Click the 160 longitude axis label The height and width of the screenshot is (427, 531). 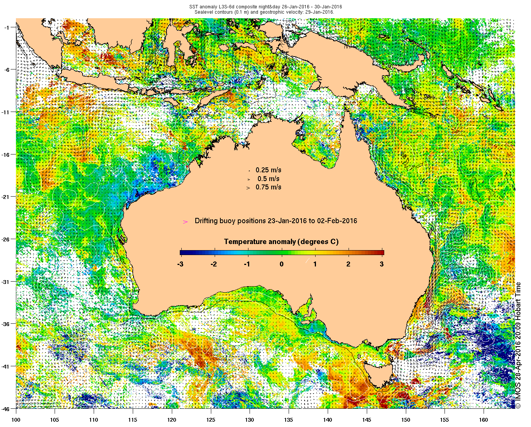(484, 420)
